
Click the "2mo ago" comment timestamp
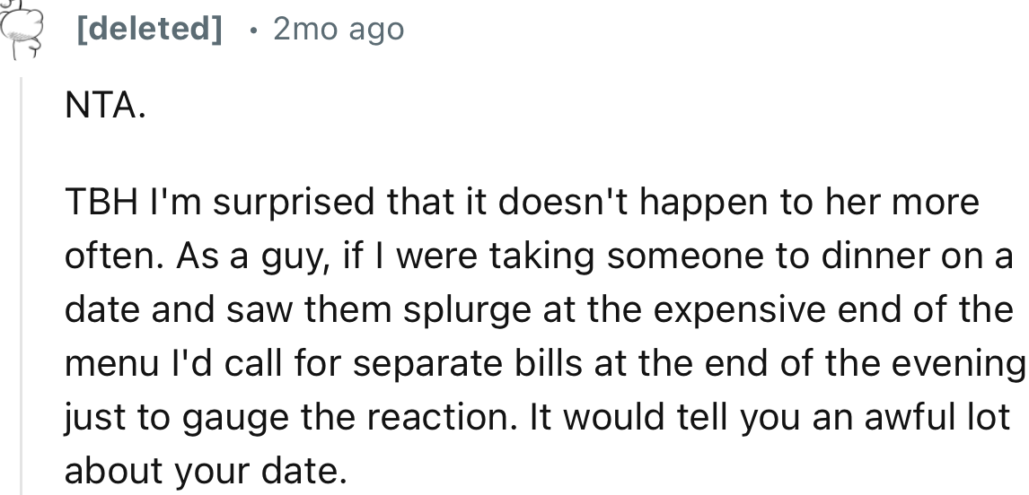coord(339,30)
